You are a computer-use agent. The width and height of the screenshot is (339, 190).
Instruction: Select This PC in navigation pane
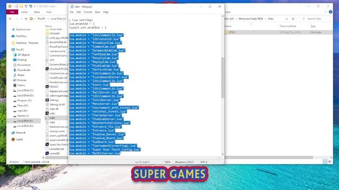point(20,50)
